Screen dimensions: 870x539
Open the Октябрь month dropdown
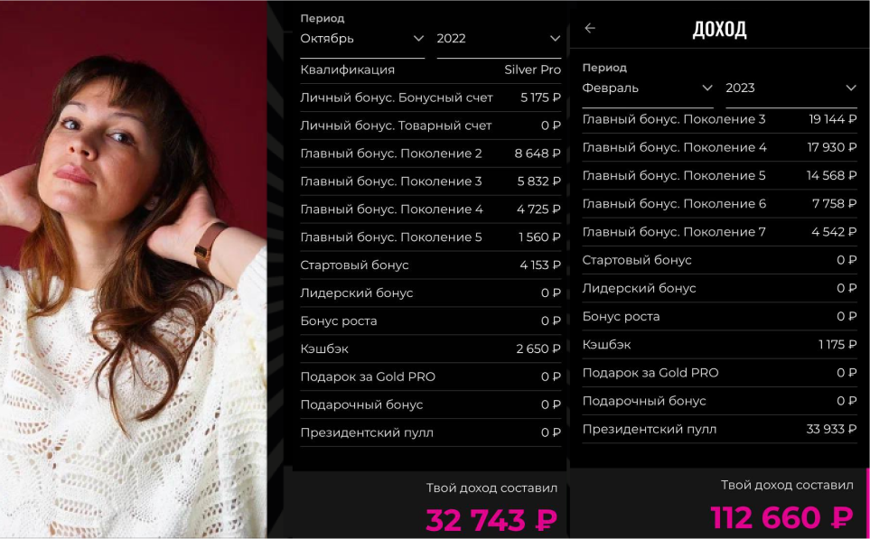pyautogui.click(x=362, y=39)
